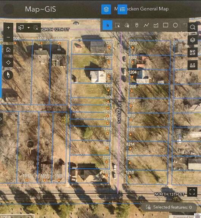Reset map orientation with compass

coord(8,75)
